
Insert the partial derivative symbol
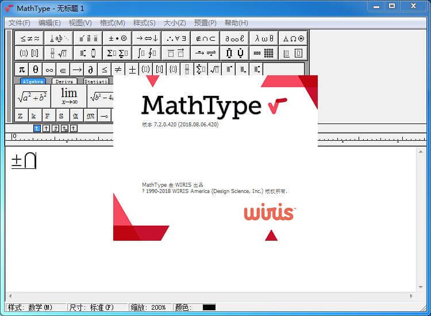91,70
